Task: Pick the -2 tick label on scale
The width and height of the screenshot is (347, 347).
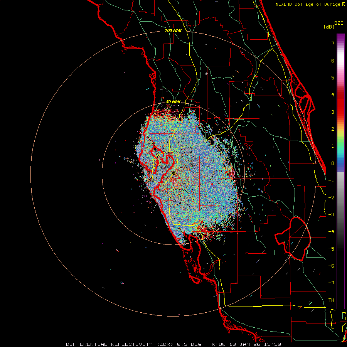Action: [331, 198]
